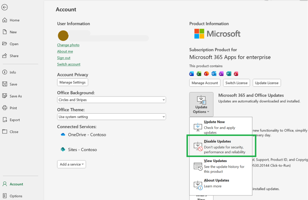Click the Sign out link
The width and height of the screenshot is (308, 200).
[x=64, y=58]
